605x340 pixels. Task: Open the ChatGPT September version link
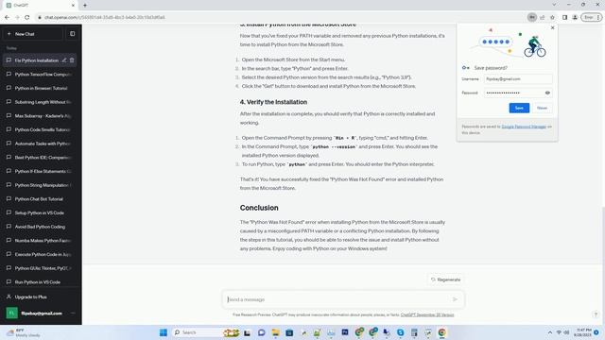427,314
